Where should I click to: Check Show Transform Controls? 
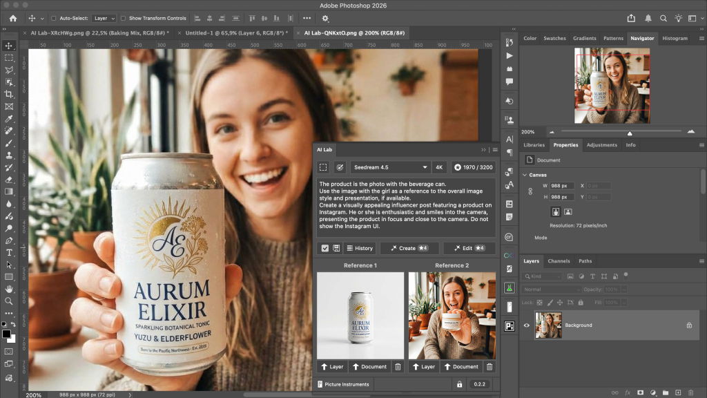123,19
